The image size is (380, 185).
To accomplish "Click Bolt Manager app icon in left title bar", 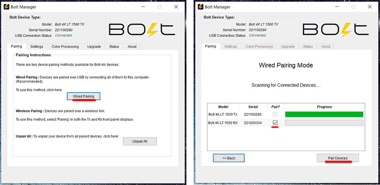I will (6, 7).
